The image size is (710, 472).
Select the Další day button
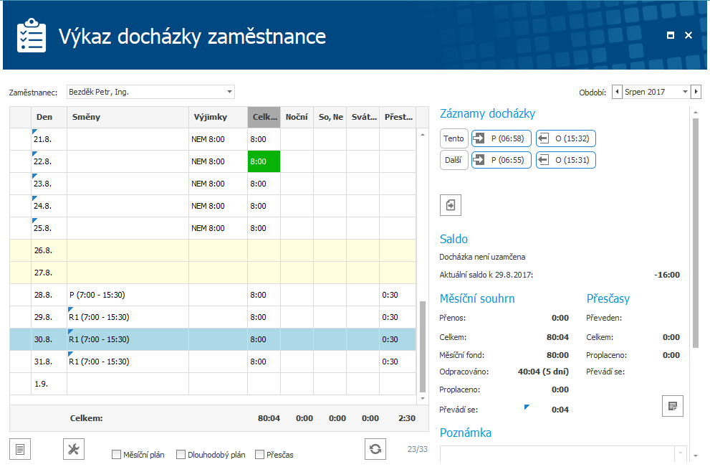pyautogui.click(x=454, y=160)
